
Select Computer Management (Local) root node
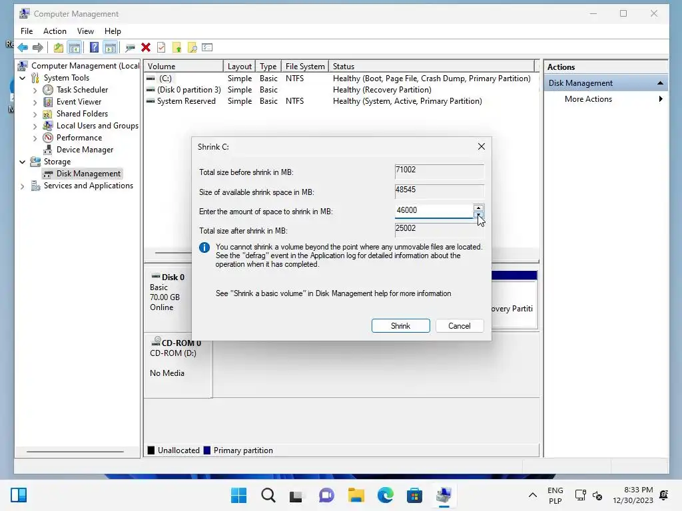tap(85, 66)
